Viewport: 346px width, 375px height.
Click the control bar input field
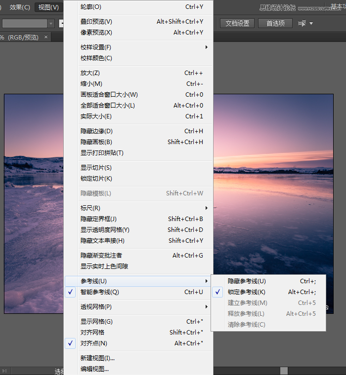[24, 24]
